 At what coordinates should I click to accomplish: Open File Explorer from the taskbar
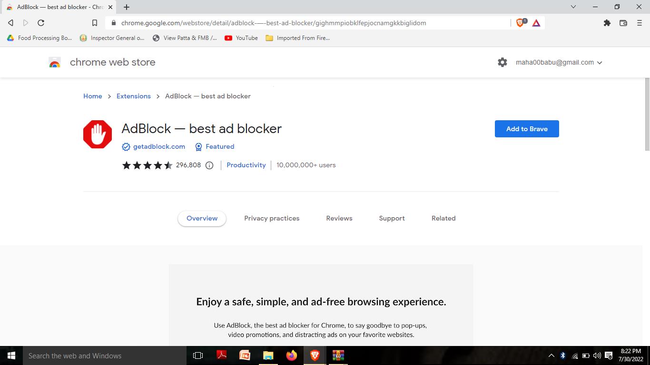[x=268, y=355]
